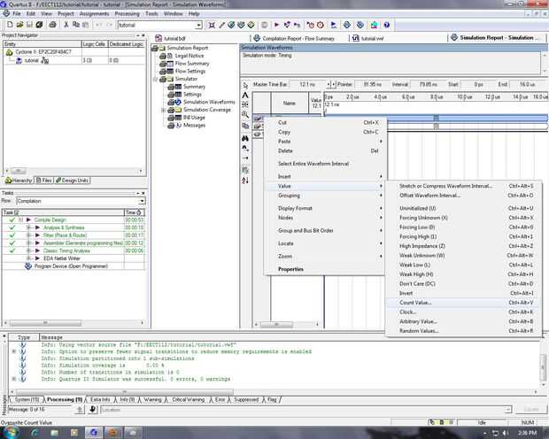Screen dimensions: 549x439
Task: Collapse the Simulator tree node
Action: pyautogui.click(x=155, y=79)
